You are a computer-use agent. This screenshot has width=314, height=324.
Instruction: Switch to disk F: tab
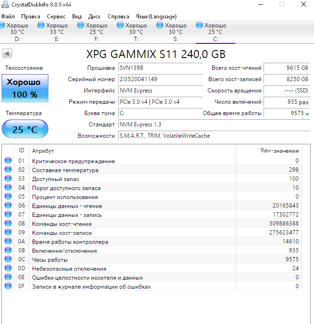pyautogui.click(x=97, y=32)
